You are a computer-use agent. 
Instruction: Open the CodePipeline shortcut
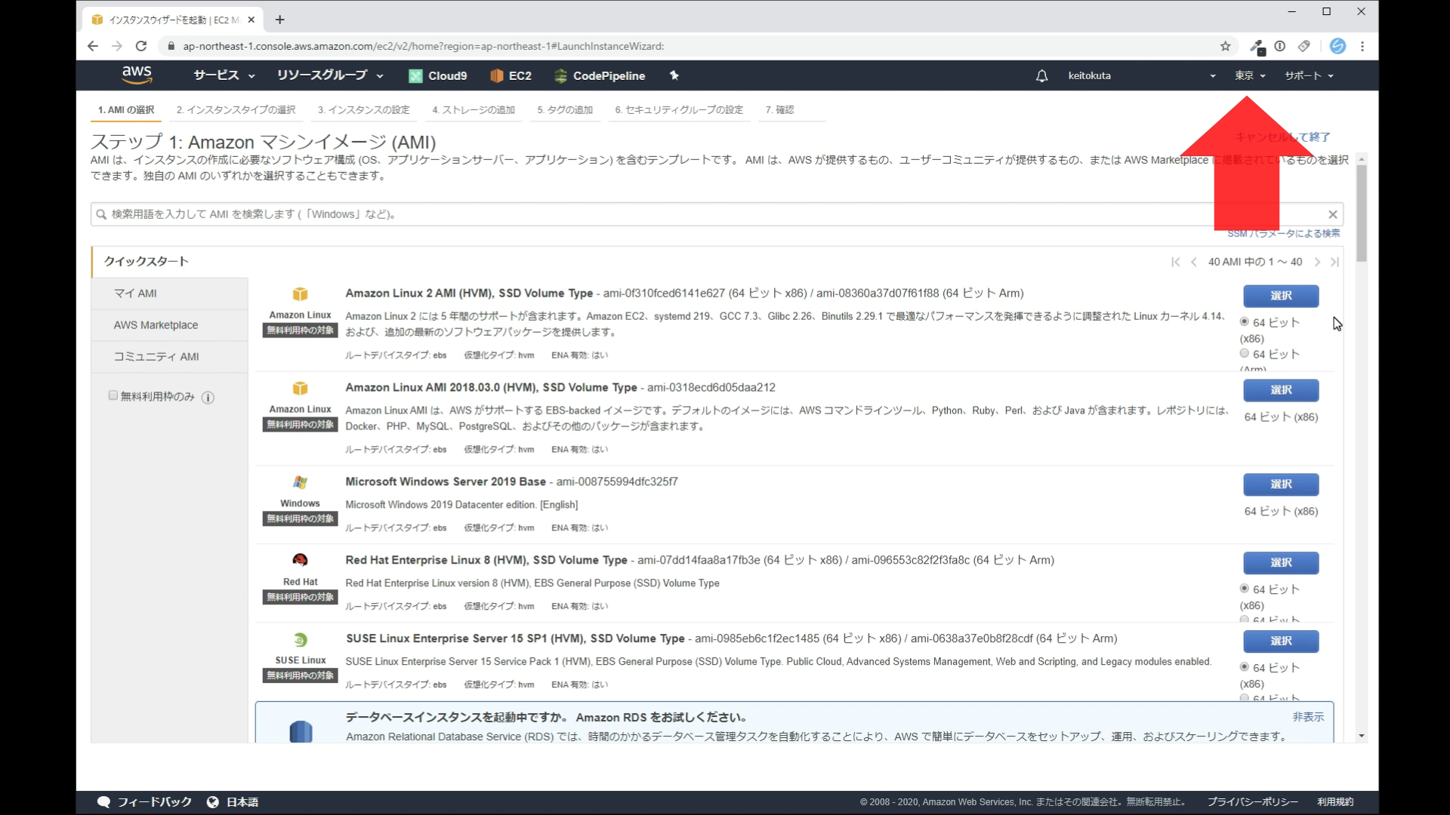pyautogui.click(x=600, y=75)
